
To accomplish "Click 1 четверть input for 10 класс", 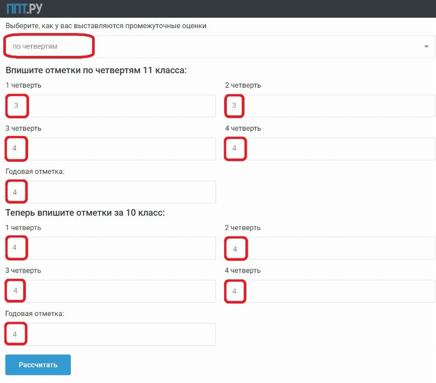I will tap(111, 248).
